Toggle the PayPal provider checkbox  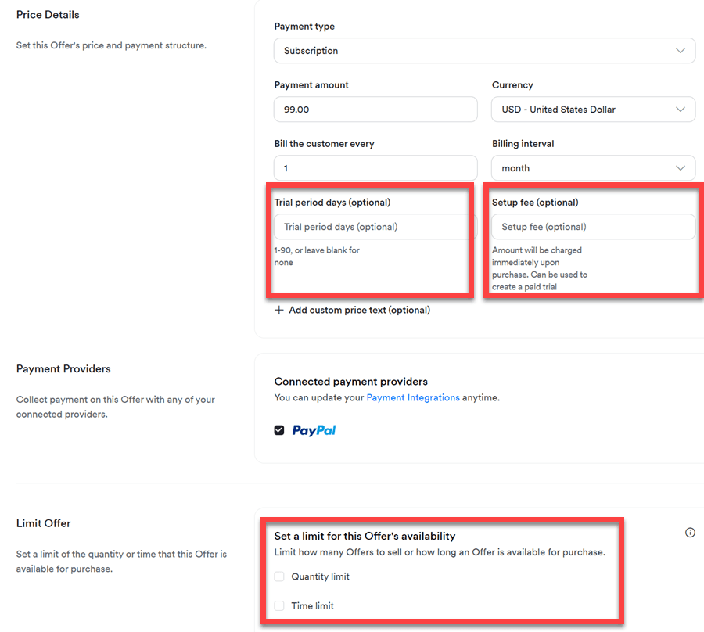point(279,430)
